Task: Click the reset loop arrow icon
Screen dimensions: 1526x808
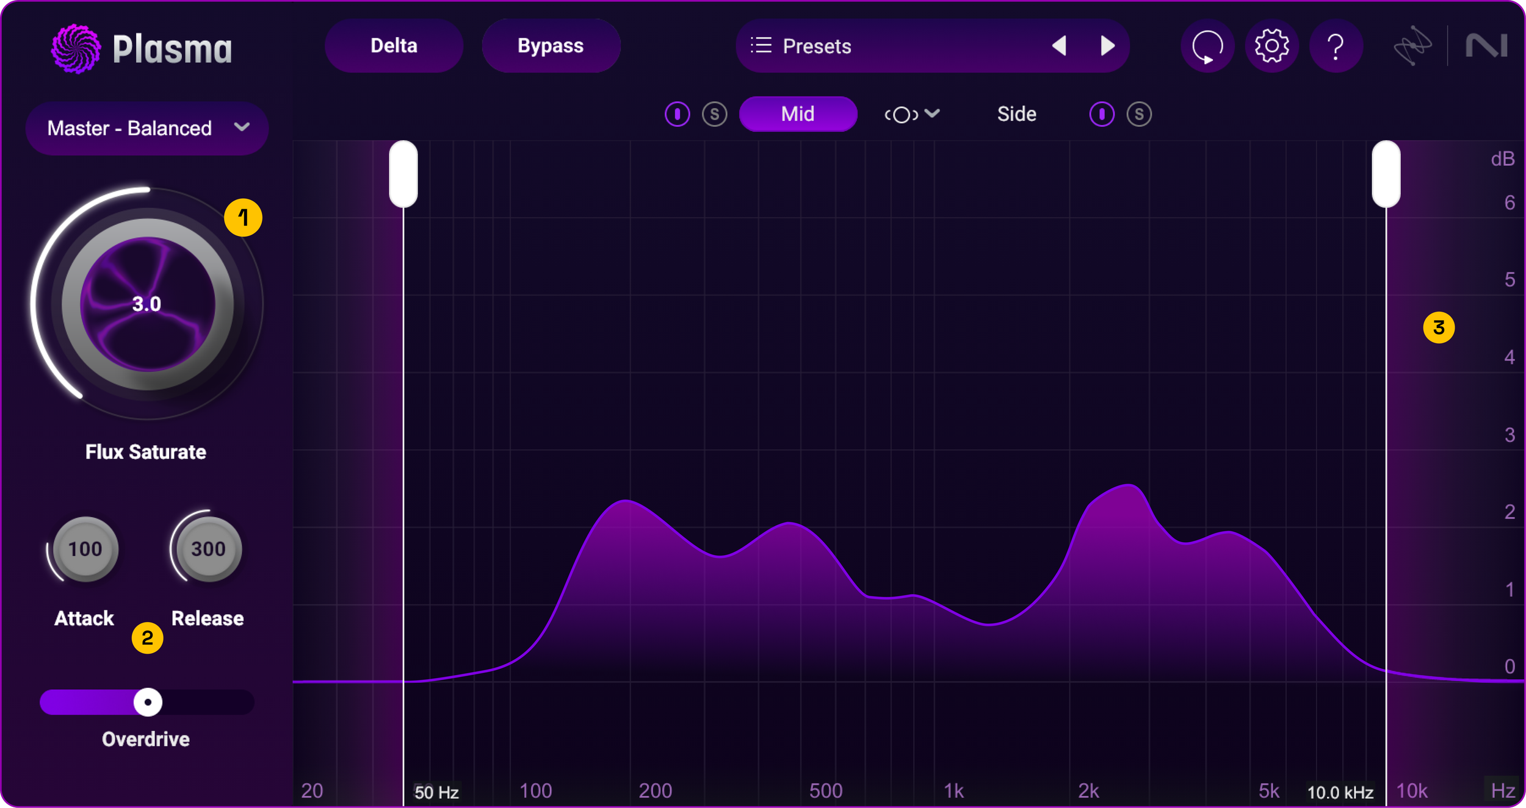Action: coord(1207,46)
